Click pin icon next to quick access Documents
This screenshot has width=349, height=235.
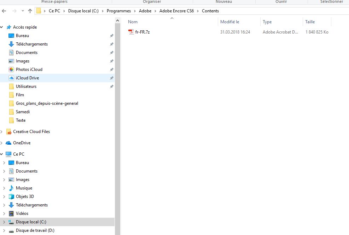[111, 53]
